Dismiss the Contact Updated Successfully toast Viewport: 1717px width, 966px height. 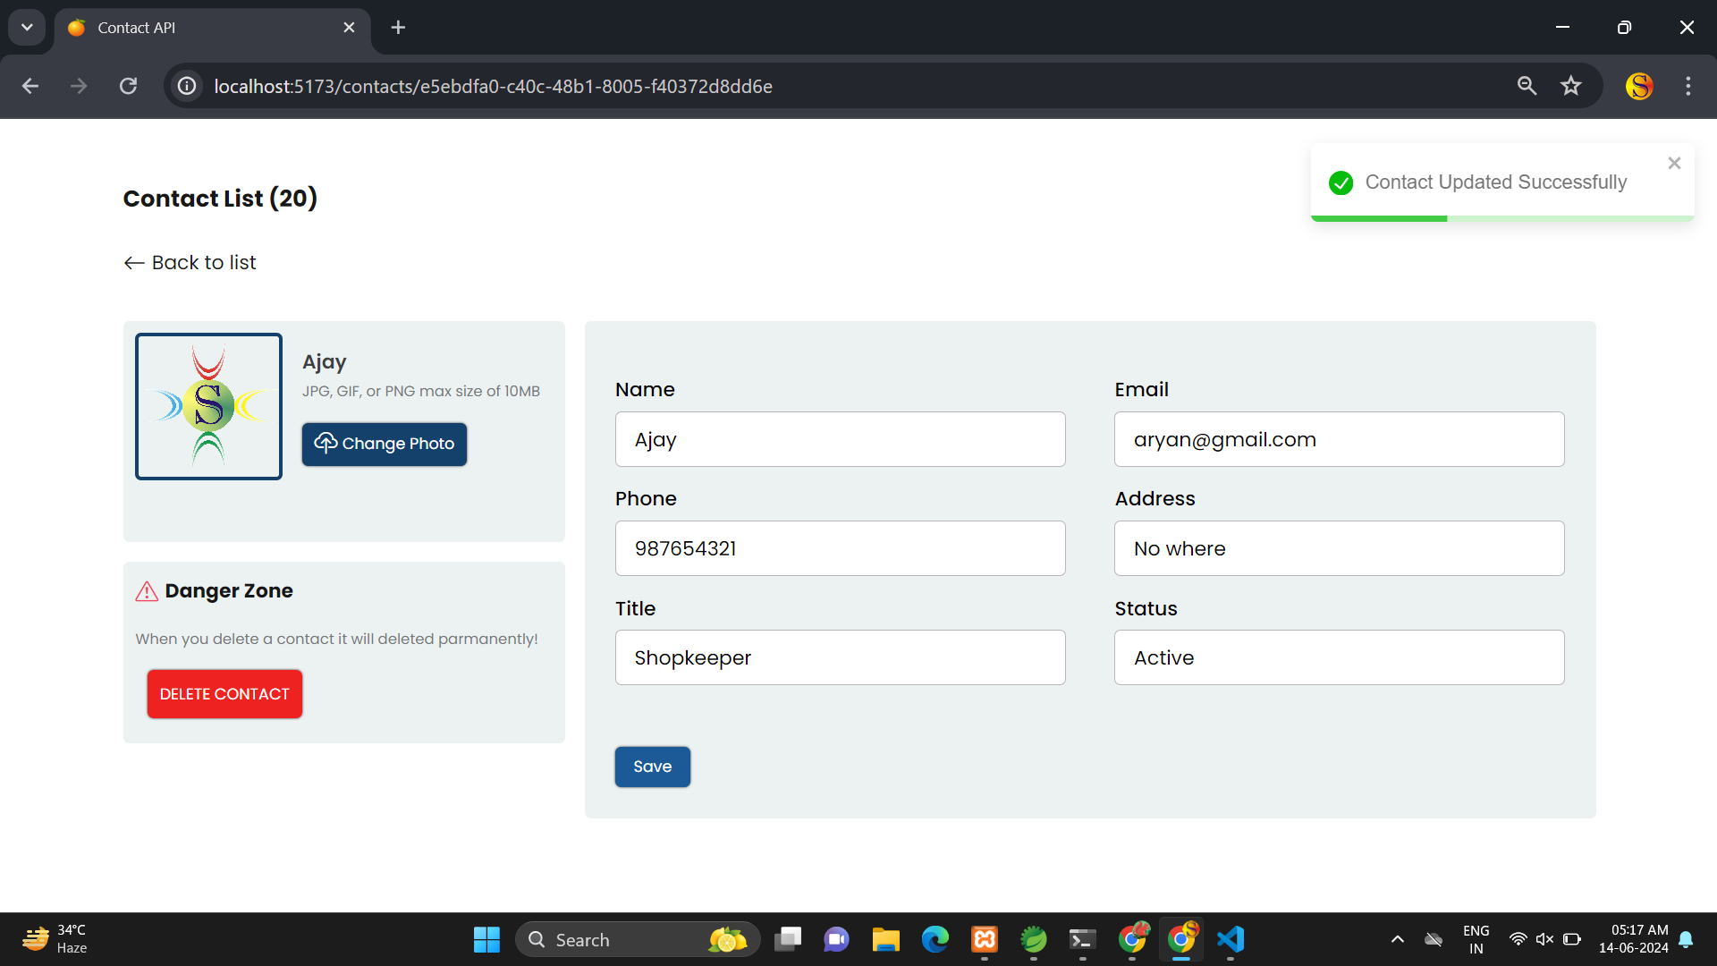[x=1674, y=163]
